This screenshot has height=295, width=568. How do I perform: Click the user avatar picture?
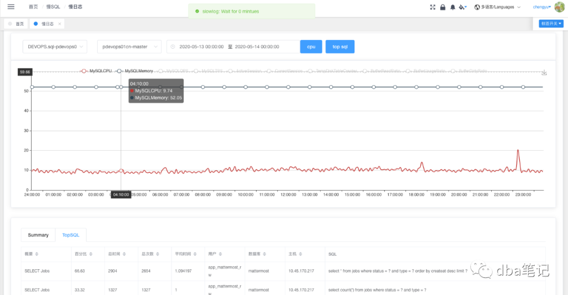560,7
